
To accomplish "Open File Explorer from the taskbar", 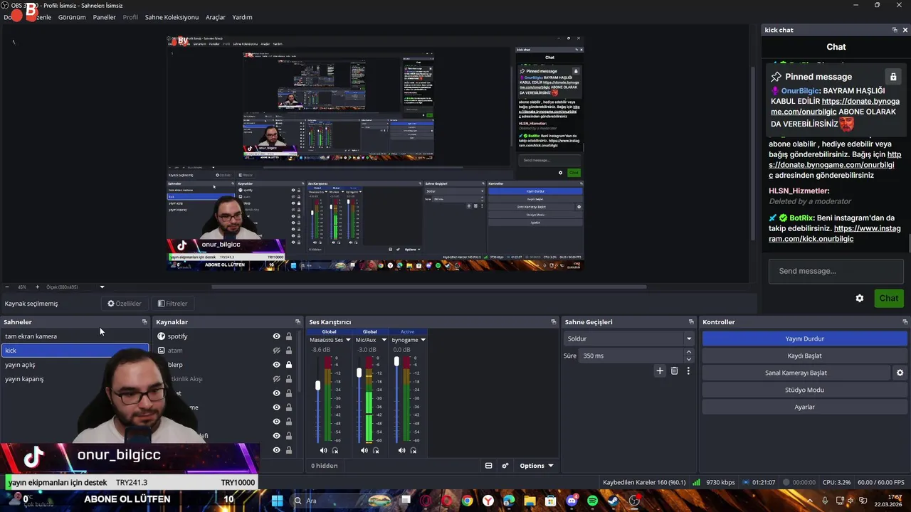I will pyautogui.click(x=530, y=501).
